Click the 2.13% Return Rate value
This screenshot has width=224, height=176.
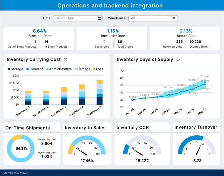point(186,31)
